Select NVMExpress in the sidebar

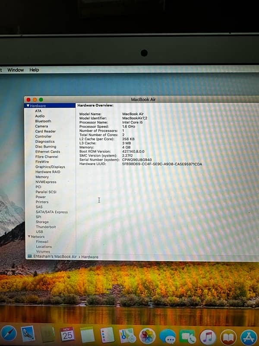point(46,182)
